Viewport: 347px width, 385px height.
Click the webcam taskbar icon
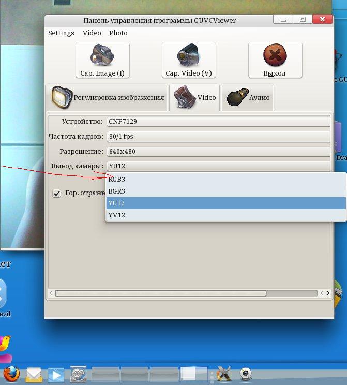(246, 374)
